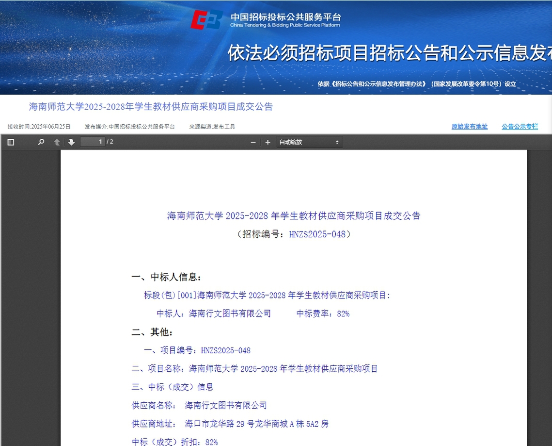552x446 pixels.
Task: Click the 来源渠道:发布工具 text
Action: point(212,127)
